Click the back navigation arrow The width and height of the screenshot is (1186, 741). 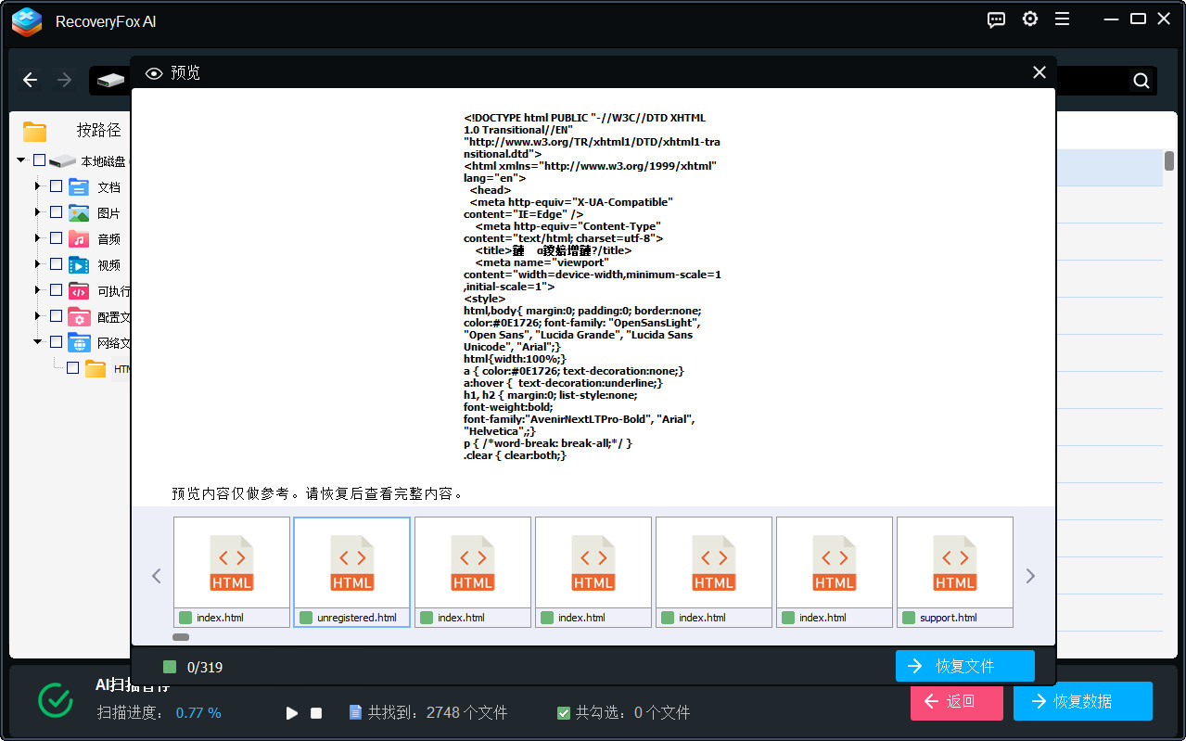click(x=30, y=80)
